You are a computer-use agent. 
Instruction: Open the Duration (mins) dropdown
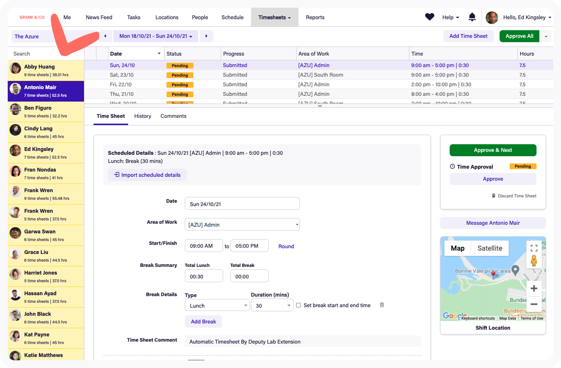pyautogui.click(x=272, y=306)
